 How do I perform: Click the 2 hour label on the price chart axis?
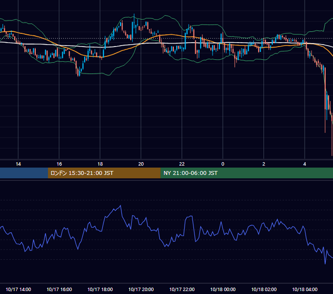264,164
